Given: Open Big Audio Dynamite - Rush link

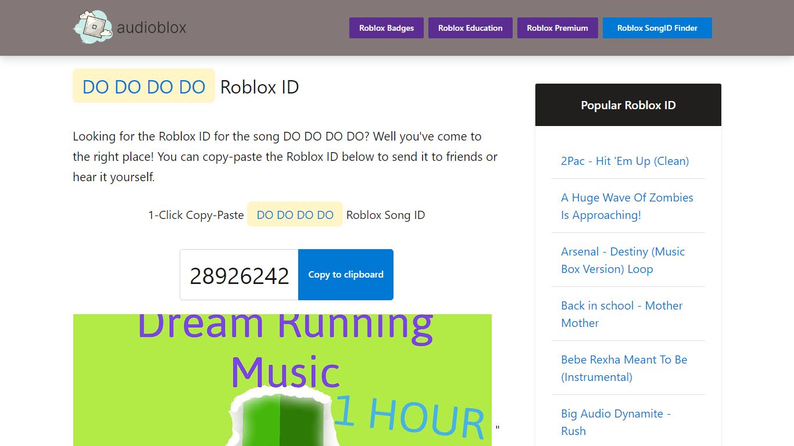Looking at the screenshot, I should (616, 422).
